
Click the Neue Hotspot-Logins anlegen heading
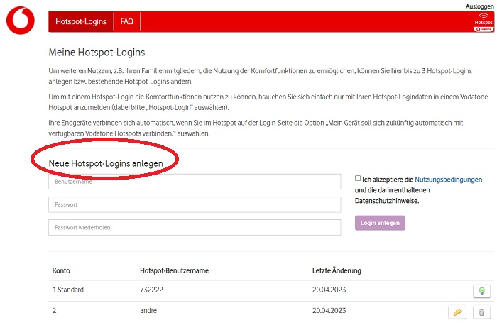pos(106,163)
